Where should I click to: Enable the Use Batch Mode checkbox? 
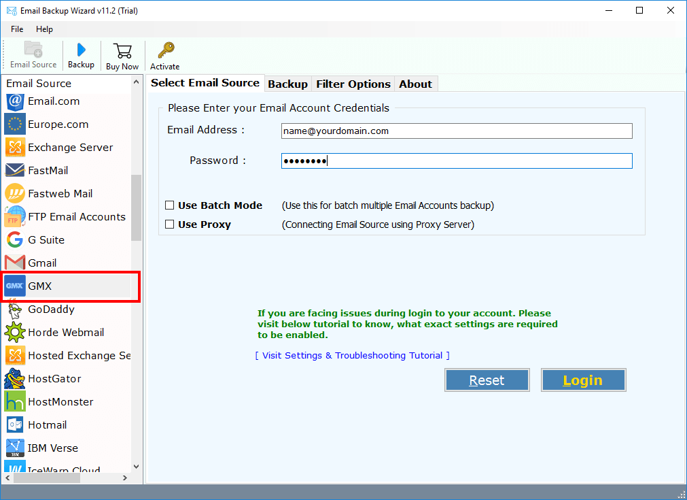point(170,205)
